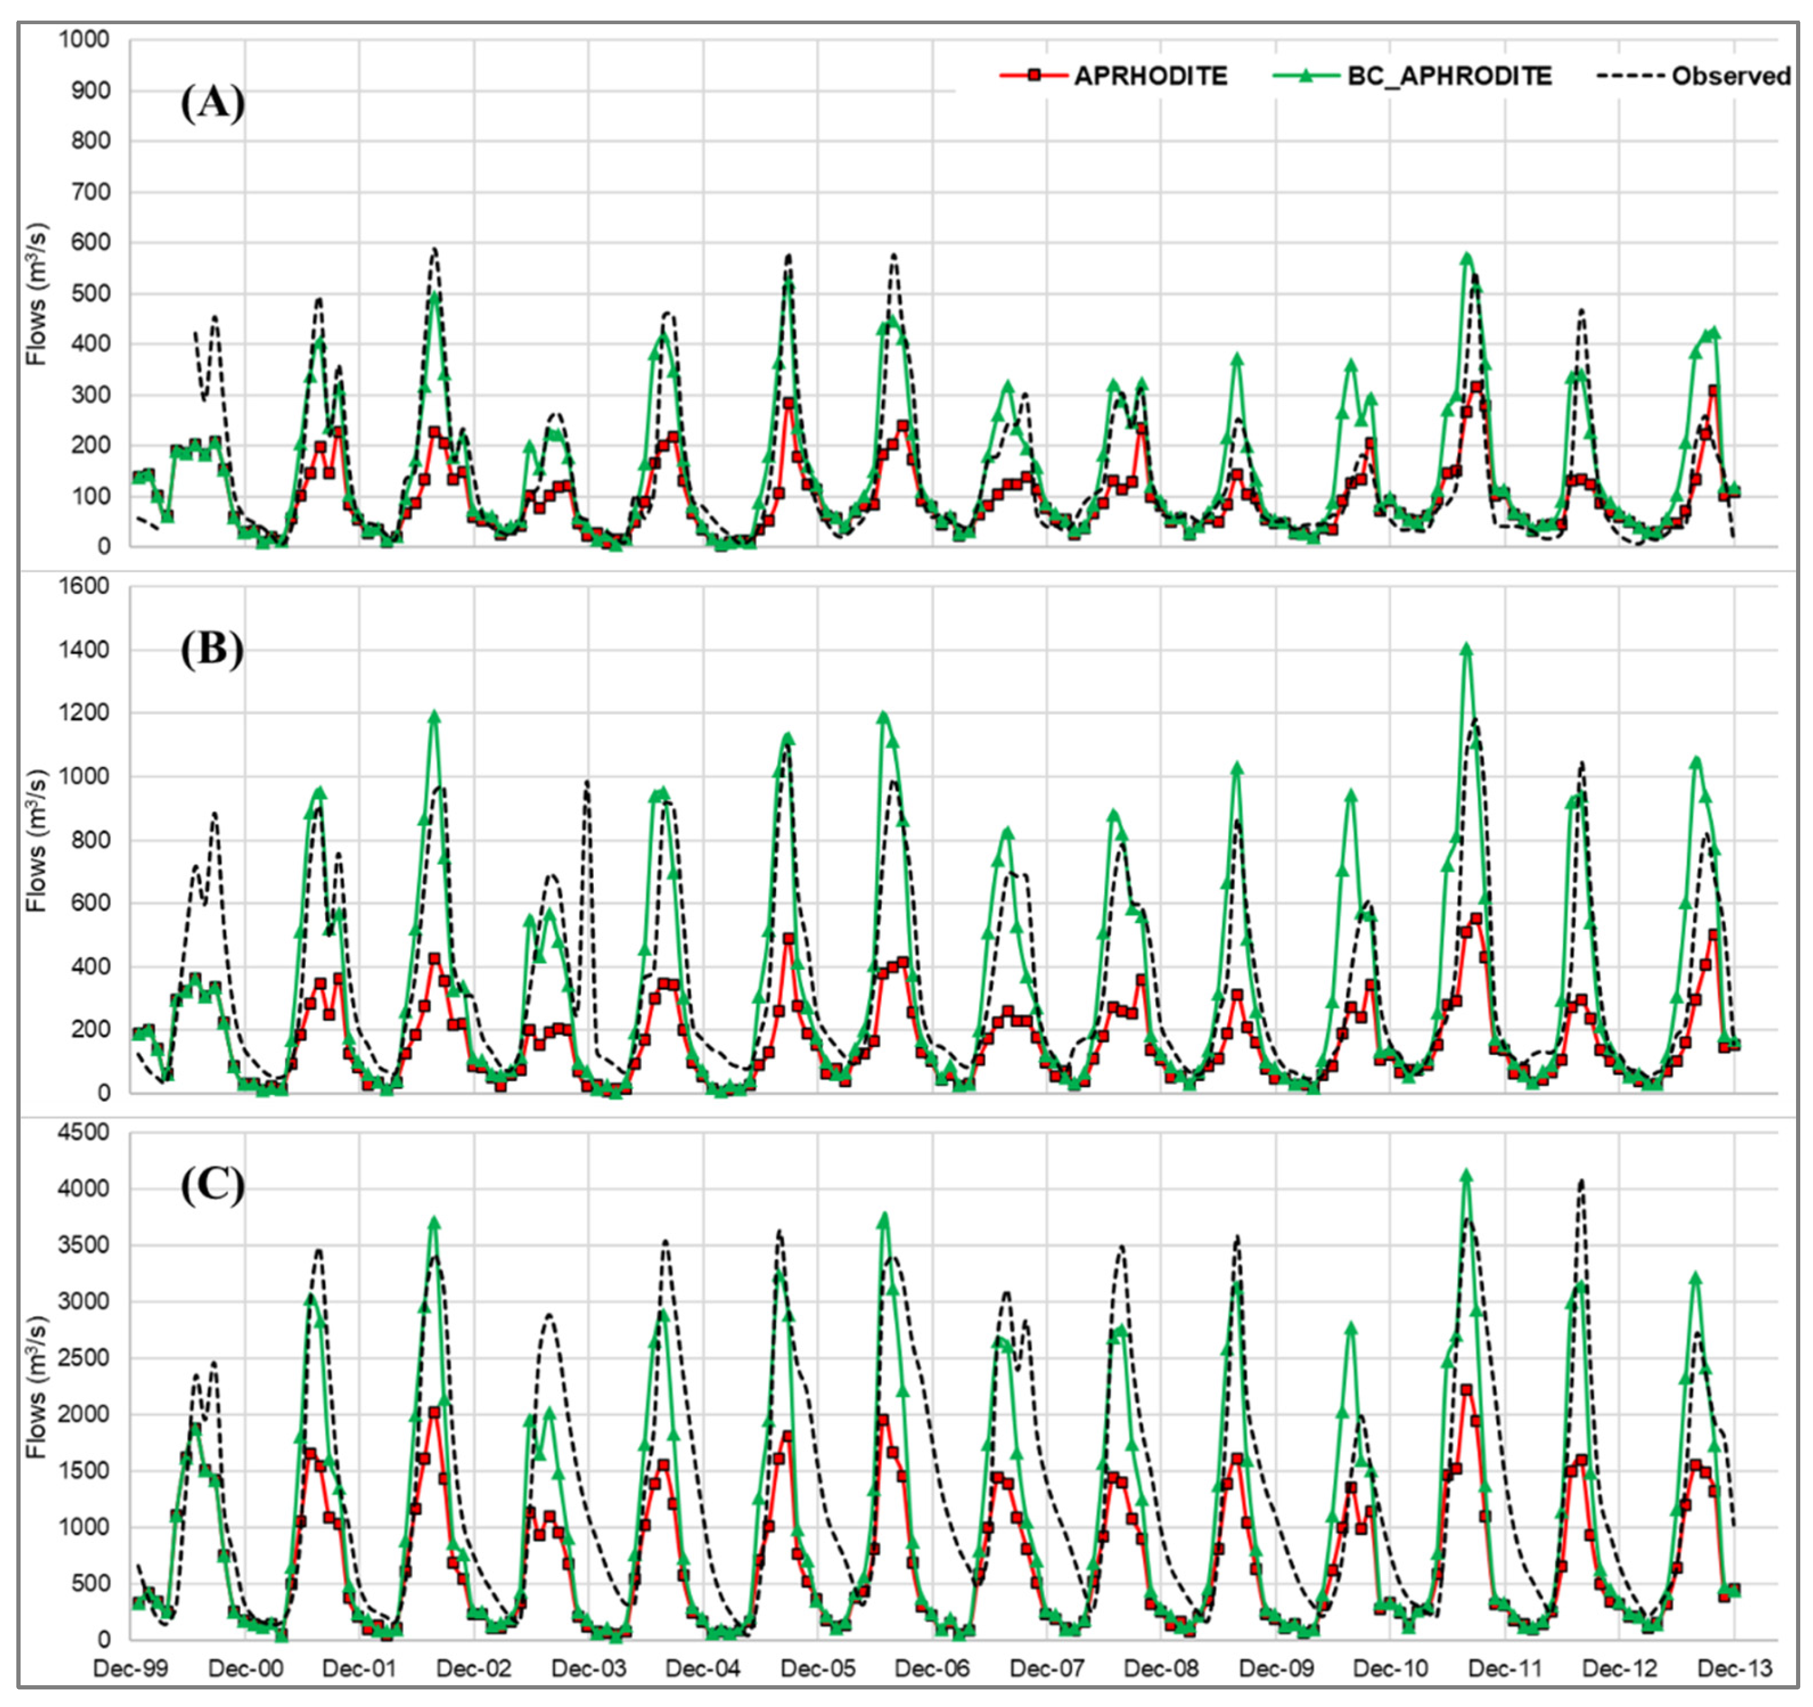Image resolution: width=1813 pixels, height=1707 pixels.
Task: Click the APRHODITE legend label
Action: tap(1150, 77)
